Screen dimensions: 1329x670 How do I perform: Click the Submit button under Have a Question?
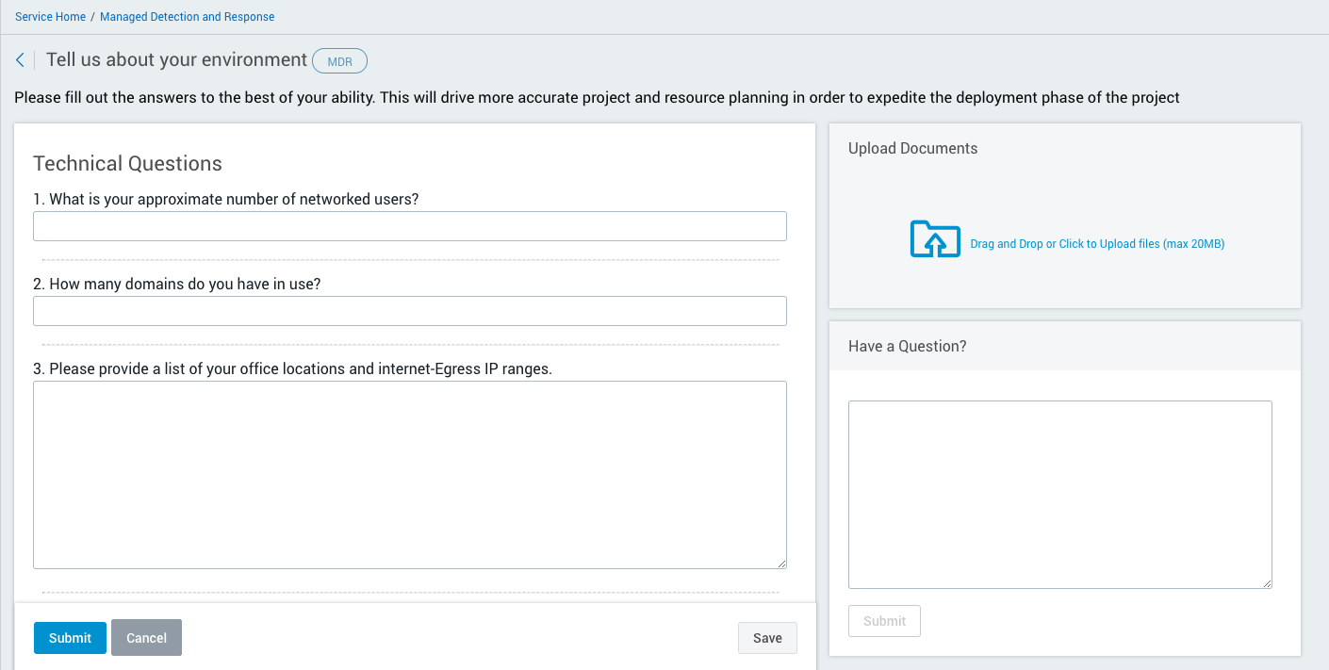[x=884, y=621]
